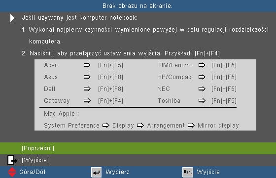The image size is (276, 178).
Task: Click the 'Display' text in Mac path
Action: point(123,126)
